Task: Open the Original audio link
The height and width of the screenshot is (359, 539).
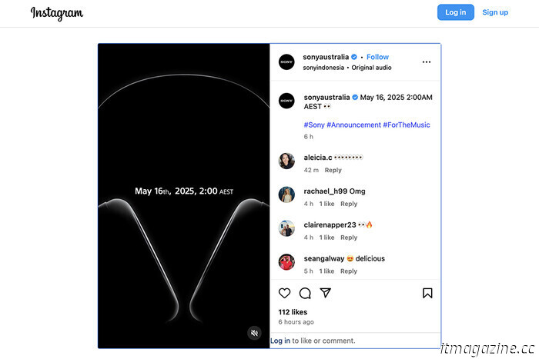Action: (x=371, y=68)
